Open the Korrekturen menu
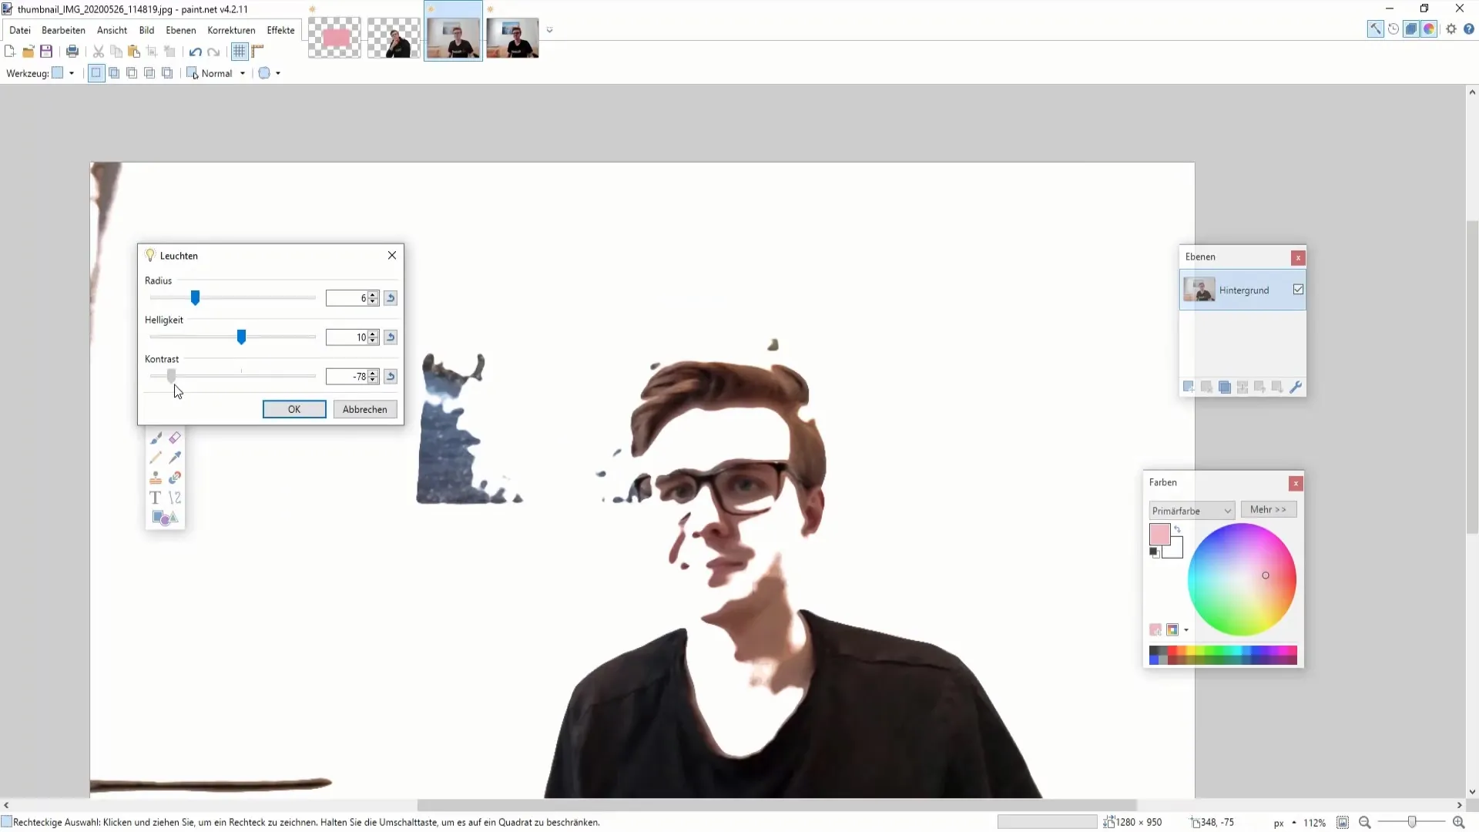Viewport: 1479px width, 832px height. pyautogui.click(x=231, y=30)
